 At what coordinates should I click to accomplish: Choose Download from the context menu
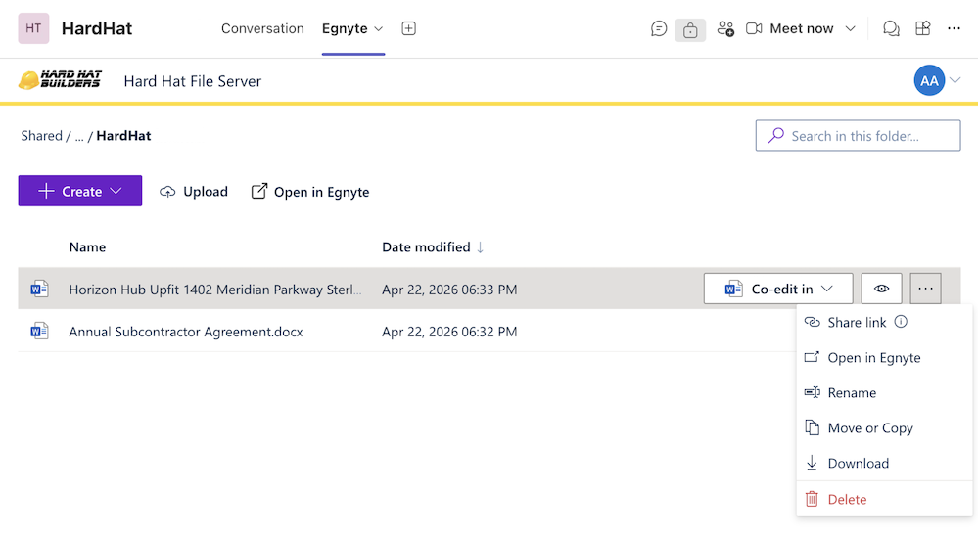(x=884, y=463)
